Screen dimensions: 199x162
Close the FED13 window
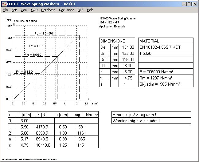[195, 4]
